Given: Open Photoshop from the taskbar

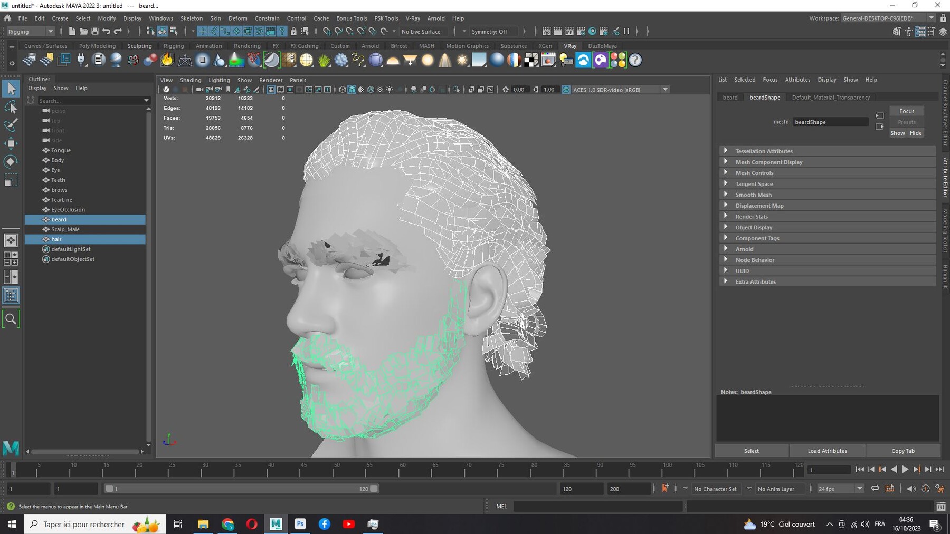Looking at the screenshot, I should 300,524.
